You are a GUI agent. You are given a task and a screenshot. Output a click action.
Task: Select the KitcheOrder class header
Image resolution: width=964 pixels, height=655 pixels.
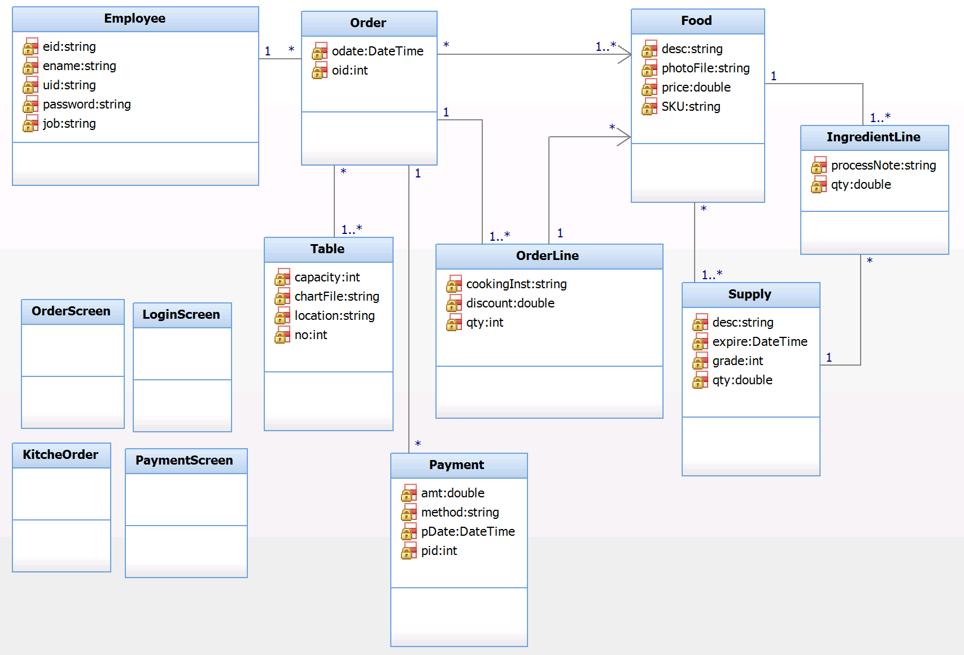[60, 455]
